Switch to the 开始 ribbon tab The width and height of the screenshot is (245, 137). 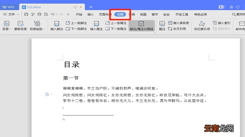(79, 14)
